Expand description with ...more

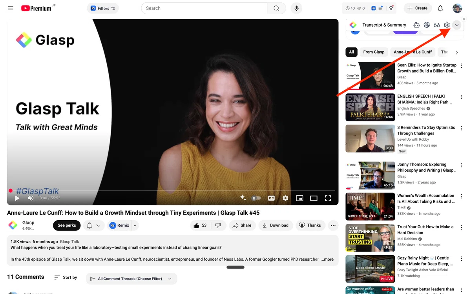(x=327, y=260)
